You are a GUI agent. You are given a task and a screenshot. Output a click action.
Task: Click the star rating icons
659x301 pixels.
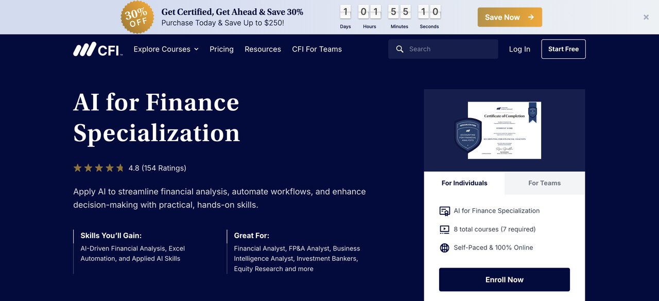pyautogui.click(x=98, y=168)
